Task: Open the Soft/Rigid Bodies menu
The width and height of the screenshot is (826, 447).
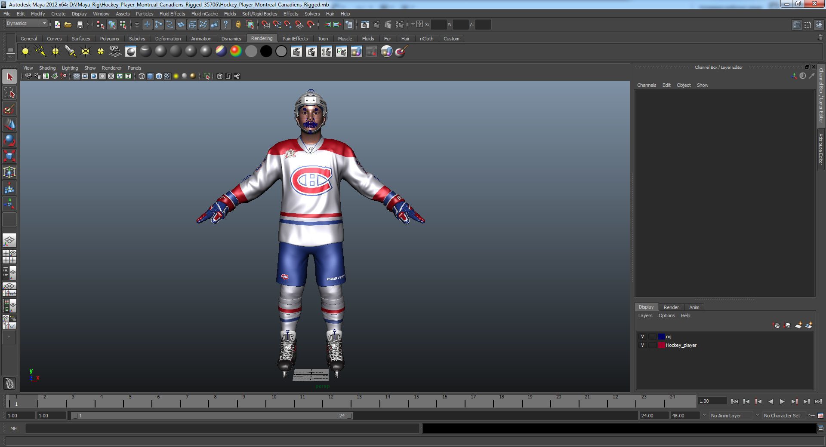Action: coord(259,14)
